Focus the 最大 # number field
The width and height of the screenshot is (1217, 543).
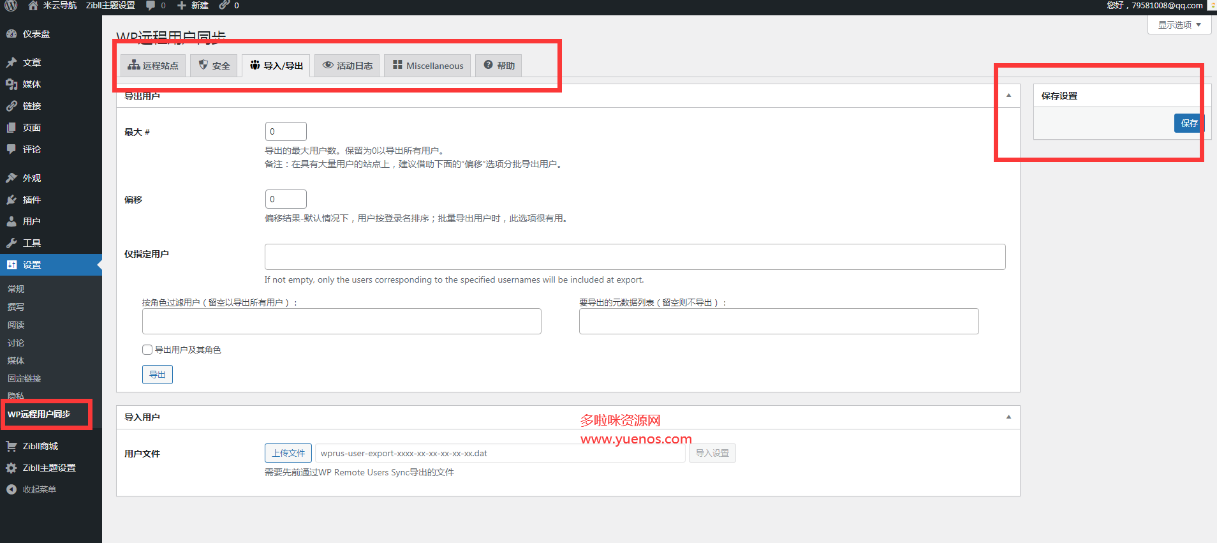[286, 131]
